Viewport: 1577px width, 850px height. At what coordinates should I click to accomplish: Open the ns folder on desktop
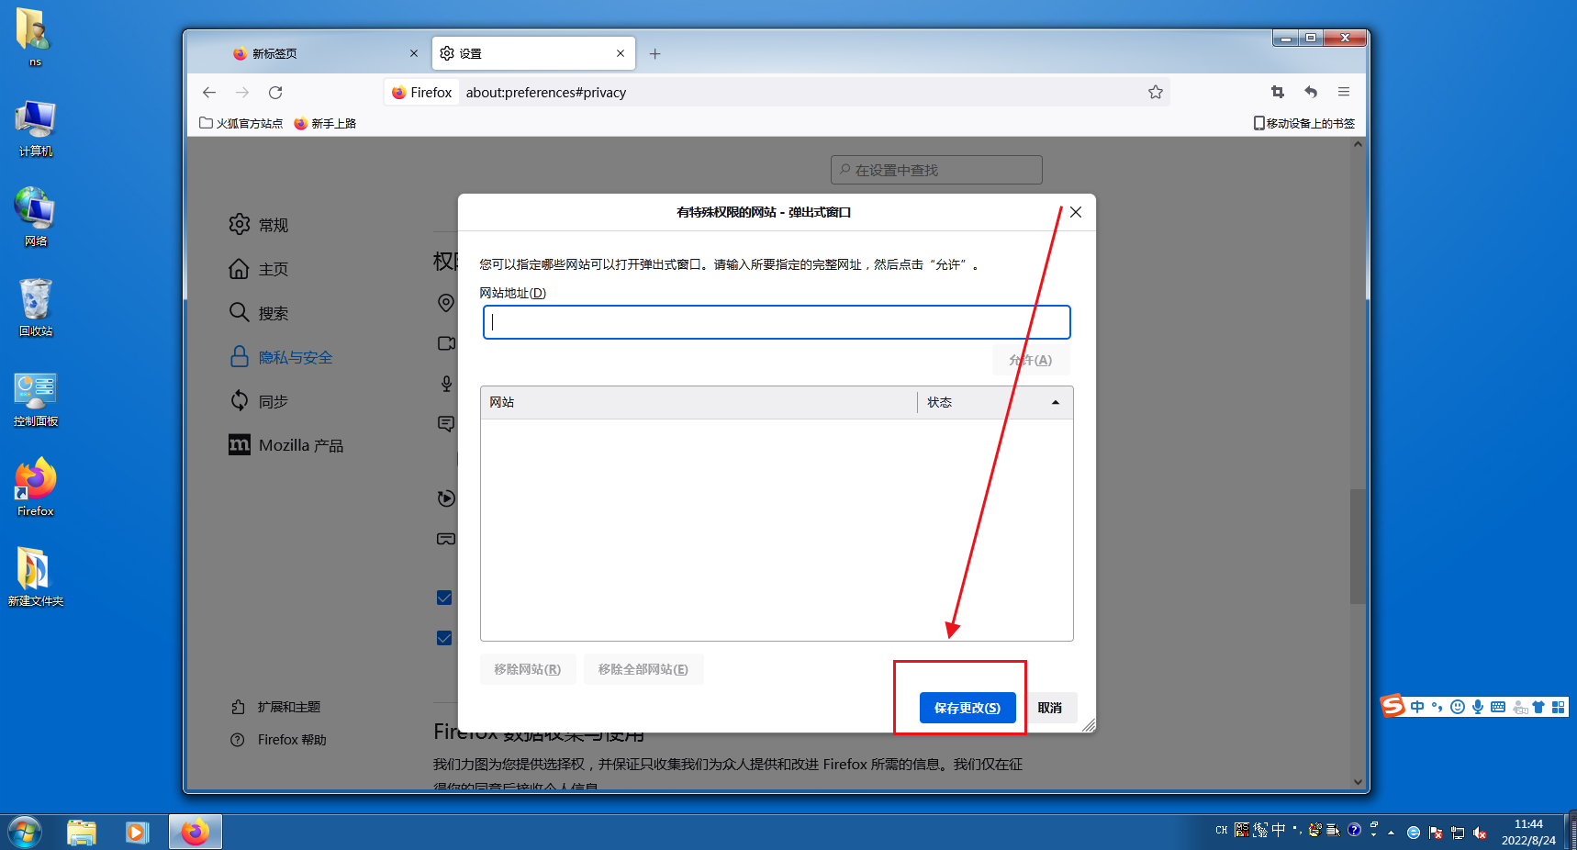(35, 38)
